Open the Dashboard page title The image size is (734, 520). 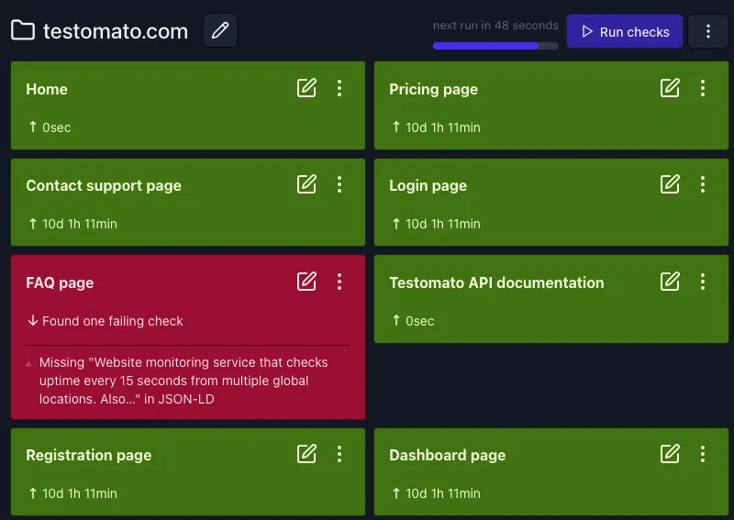(x=447, y=456)
